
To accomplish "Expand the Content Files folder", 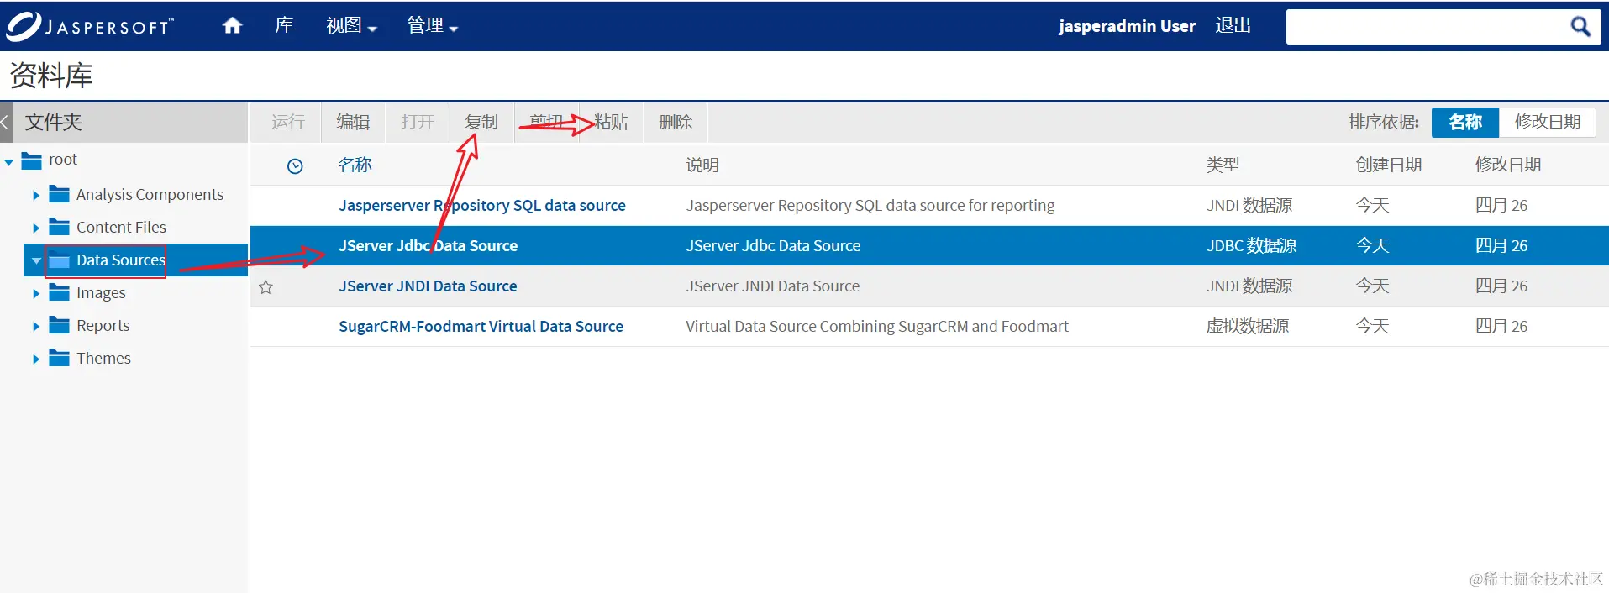I will click(36, 228).
